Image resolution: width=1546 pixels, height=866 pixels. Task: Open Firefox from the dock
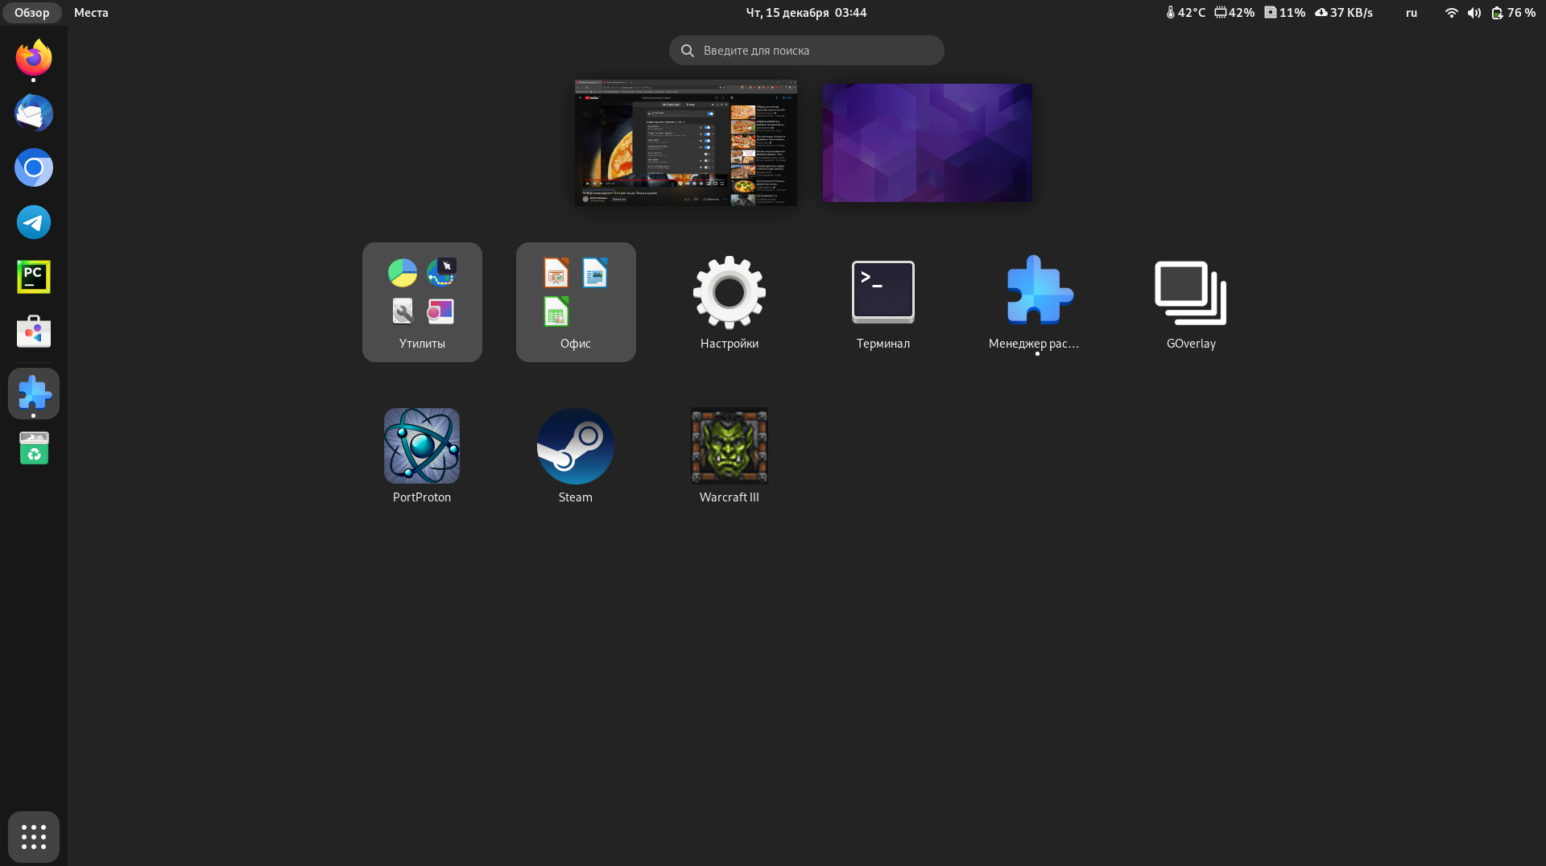pos(34,58)
